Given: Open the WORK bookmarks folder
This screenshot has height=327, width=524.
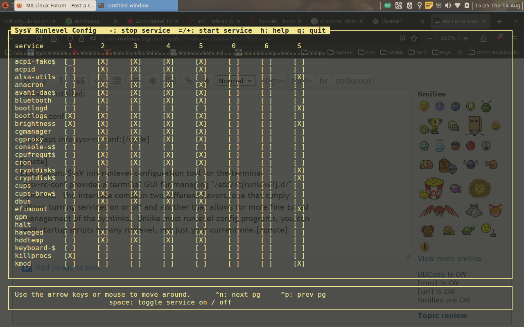Looking at the screenshot, I should [x=392, y=52].
